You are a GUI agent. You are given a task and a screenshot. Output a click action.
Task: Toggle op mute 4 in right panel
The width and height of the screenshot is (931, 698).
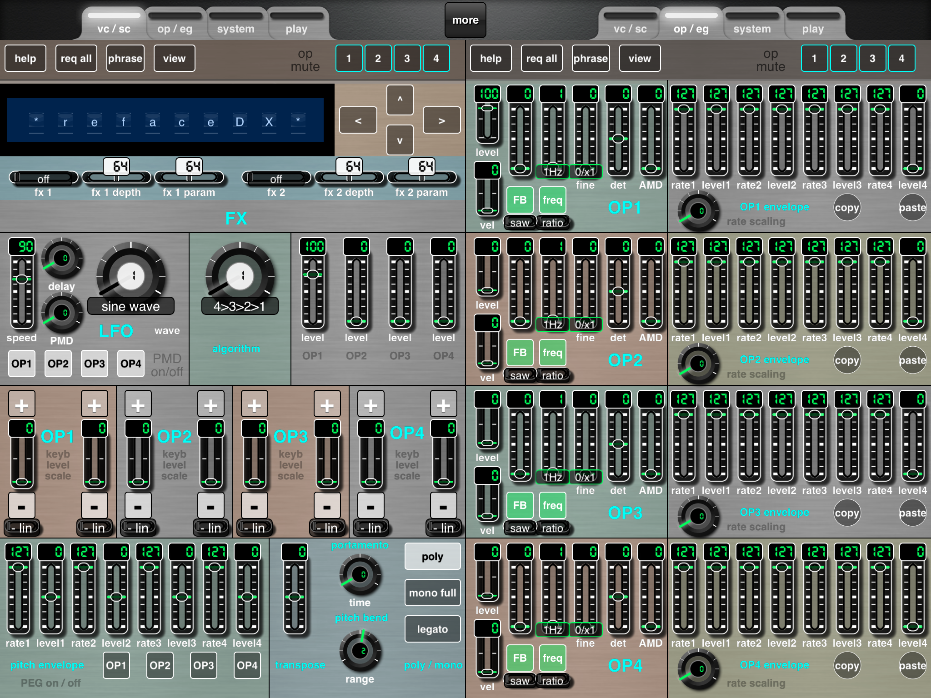902,58
